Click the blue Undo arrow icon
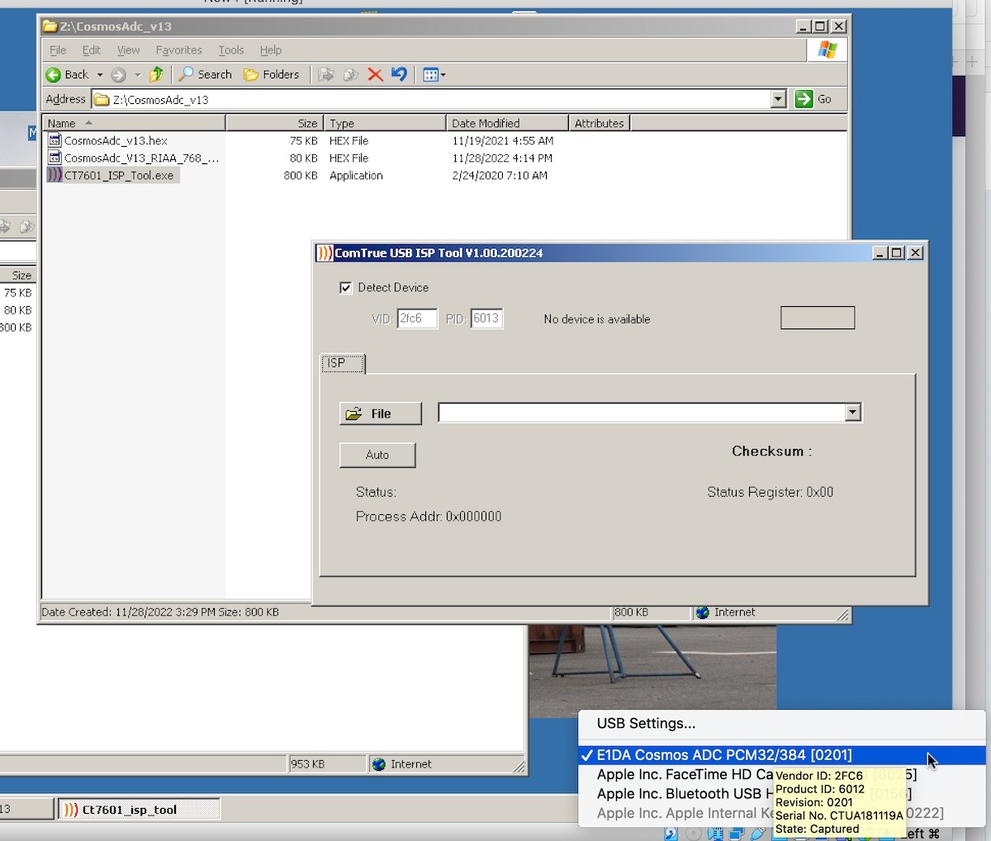Screen dimensions: 991x841 pos(400,74)
